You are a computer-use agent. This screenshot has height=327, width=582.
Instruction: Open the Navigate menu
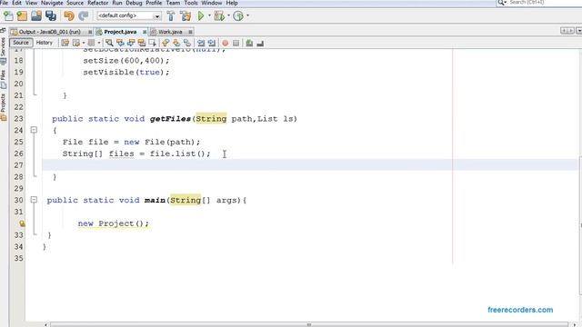52,3
